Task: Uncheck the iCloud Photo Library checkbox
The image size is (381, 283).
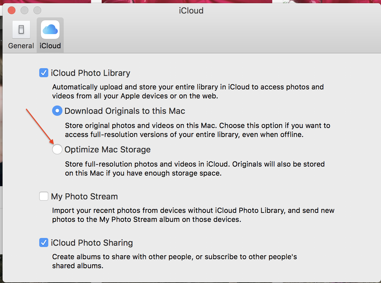Action: [44, 73]
